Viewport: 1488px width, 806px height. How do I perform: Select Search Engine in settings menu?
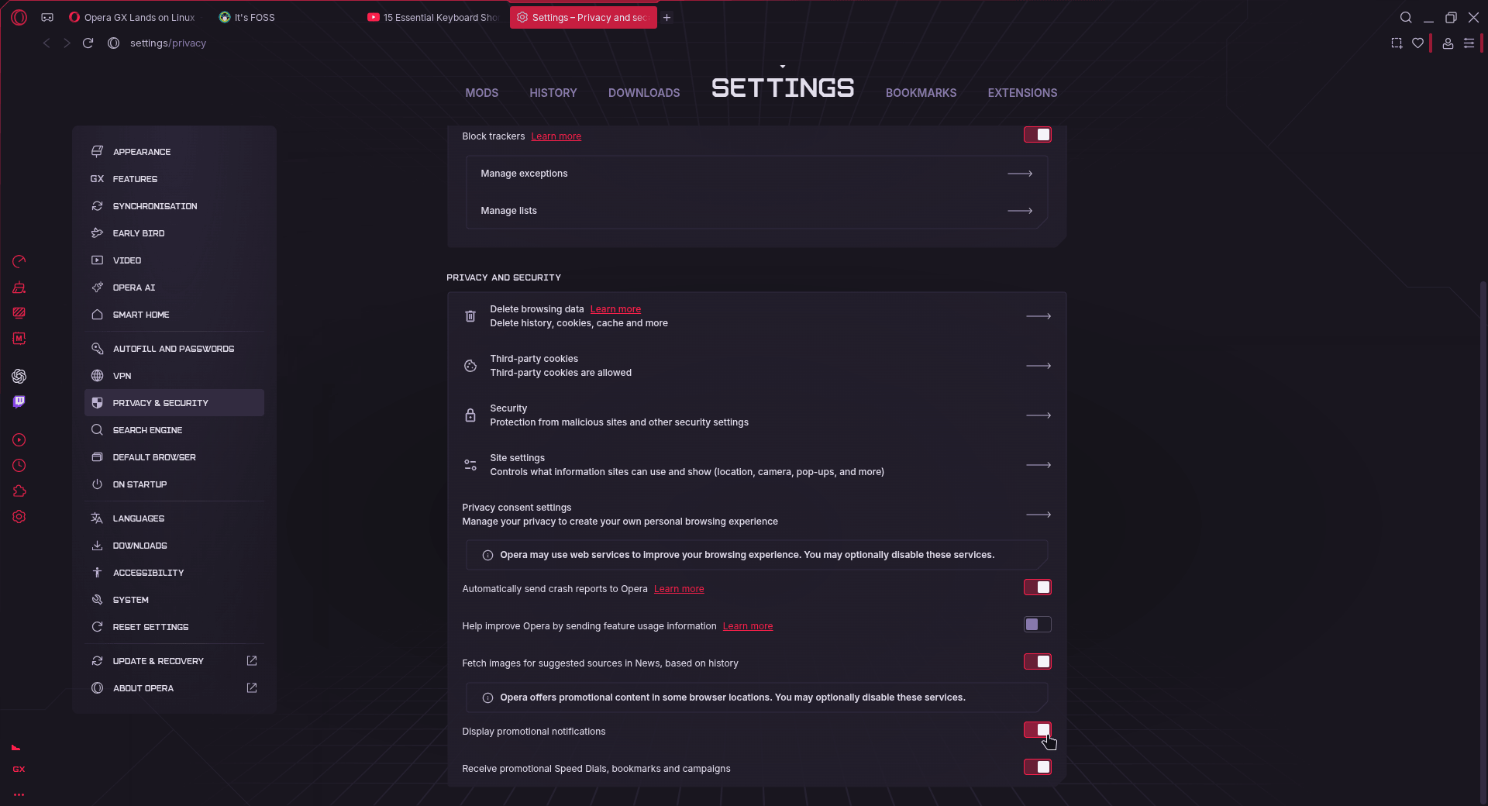point(147,430)
